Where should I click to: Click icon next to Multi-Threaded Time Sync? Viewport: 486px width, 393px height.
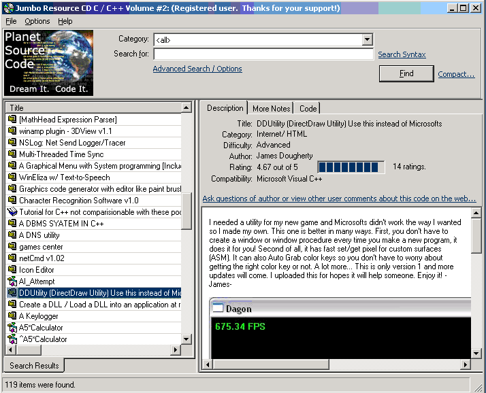tap(12, 154)
